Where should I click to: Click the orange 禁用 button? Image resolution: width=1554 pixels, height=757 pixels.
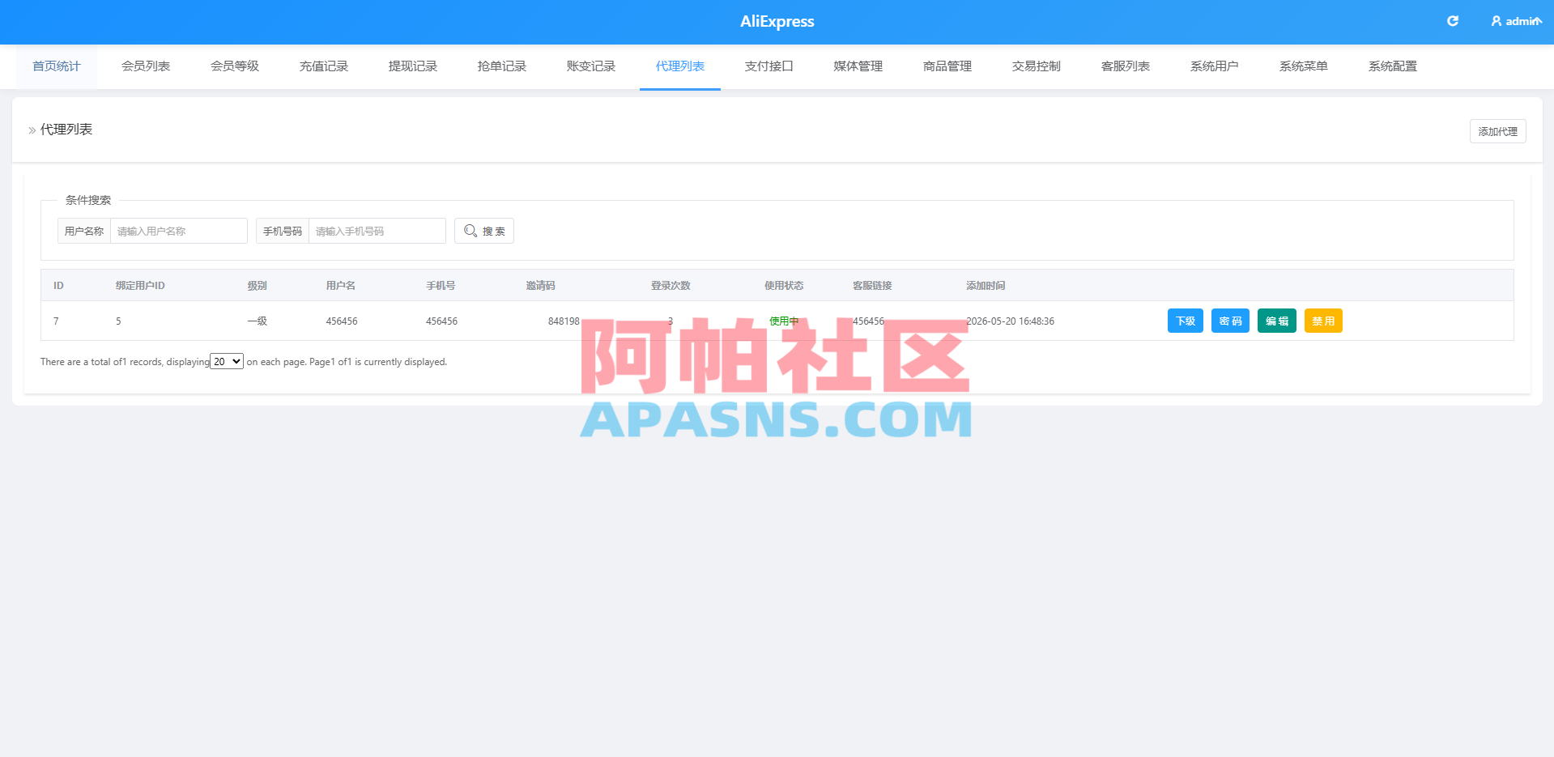1323,321
